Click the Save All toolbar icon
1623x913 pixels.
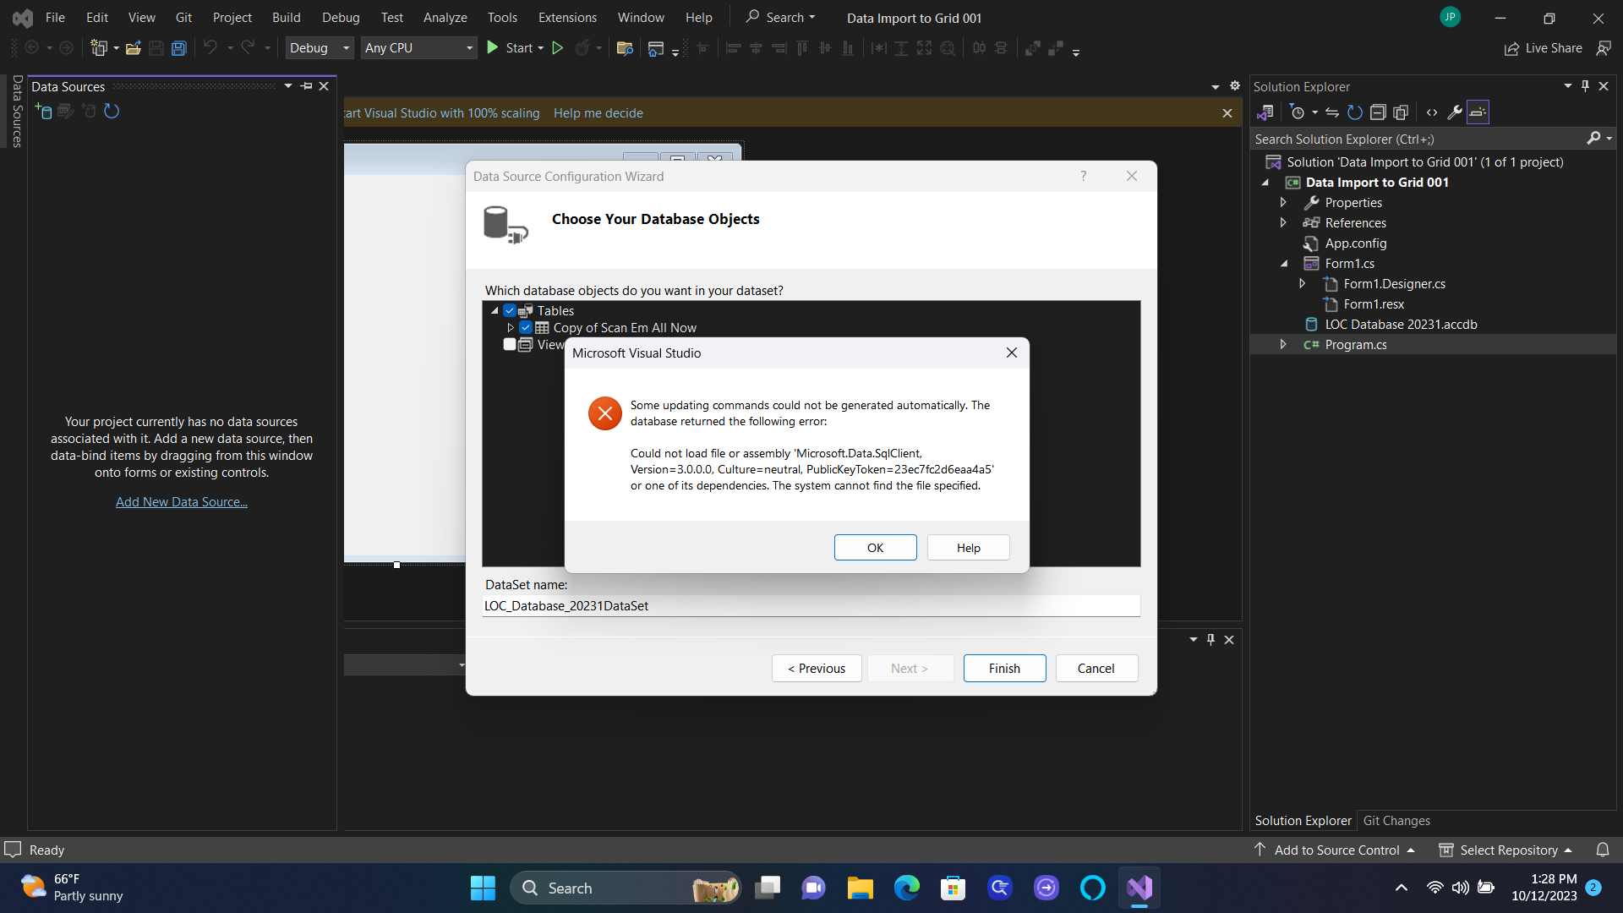[x=179, y=48]
